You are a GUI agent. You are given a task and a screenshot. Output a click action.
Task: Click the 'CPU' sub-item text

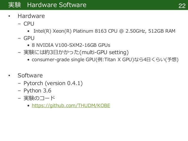point(29,24)
